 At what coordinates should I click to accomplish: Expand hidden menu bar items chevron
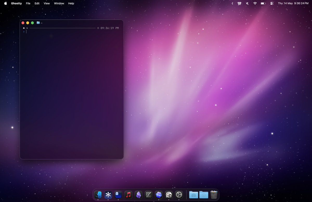tap(232, 3)
